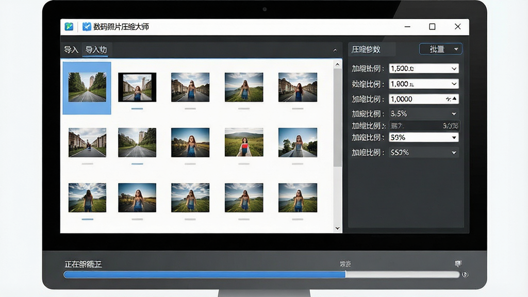Collapse the import bar using its chevron

(x=335, y=50)
